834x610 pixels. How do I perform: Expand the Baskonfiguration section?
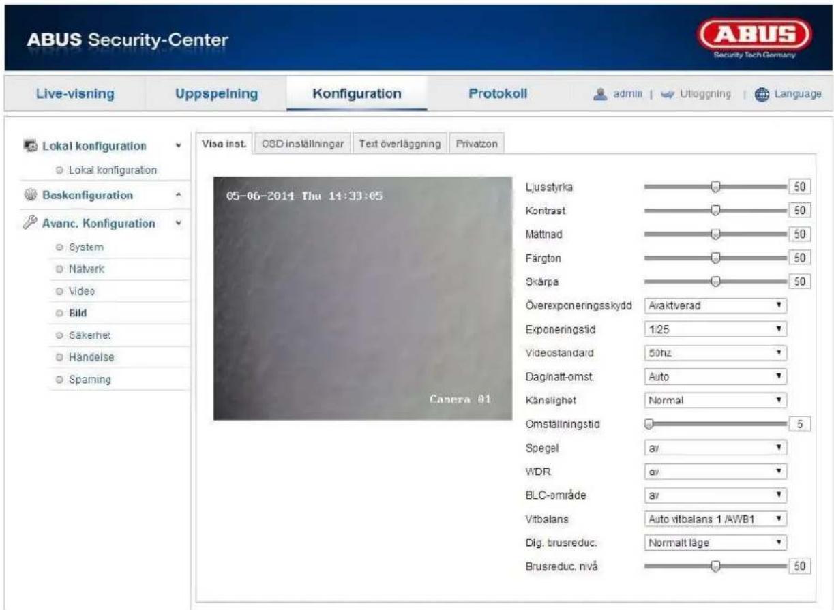[179, 195]
